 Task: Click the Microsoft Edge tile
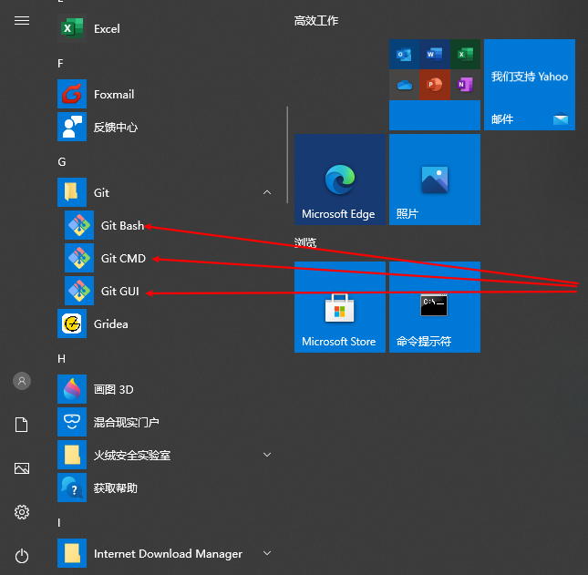(x=340, y=180)
